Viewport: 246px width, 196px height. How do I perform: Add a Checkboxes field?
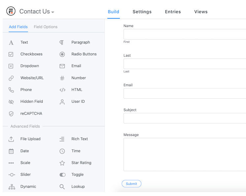(31, 54)
